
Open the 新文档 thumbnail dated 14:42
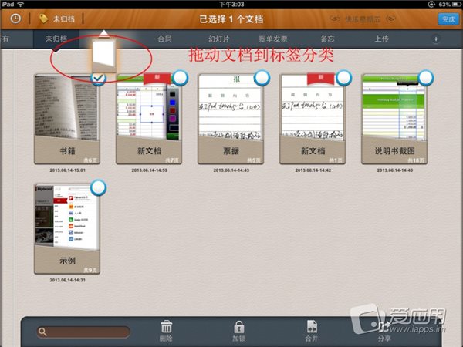coord(313,120)
